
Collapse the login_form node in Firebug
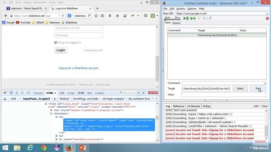[46, 104]
